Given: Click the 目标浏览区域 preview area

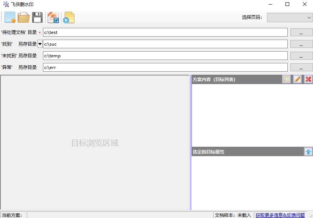Looking at the screenshot, I should coord(95,143).
